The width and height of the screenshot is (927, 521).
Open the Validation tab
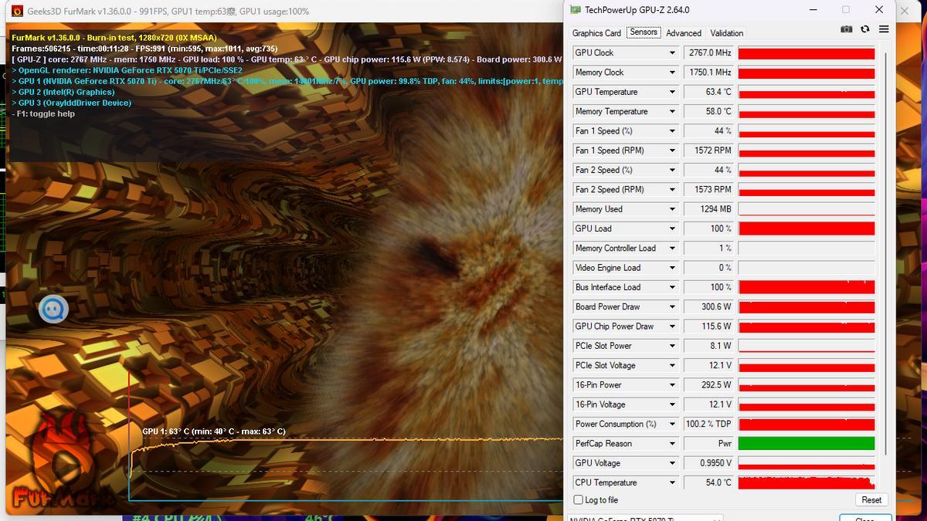click(x=727, y=33)
